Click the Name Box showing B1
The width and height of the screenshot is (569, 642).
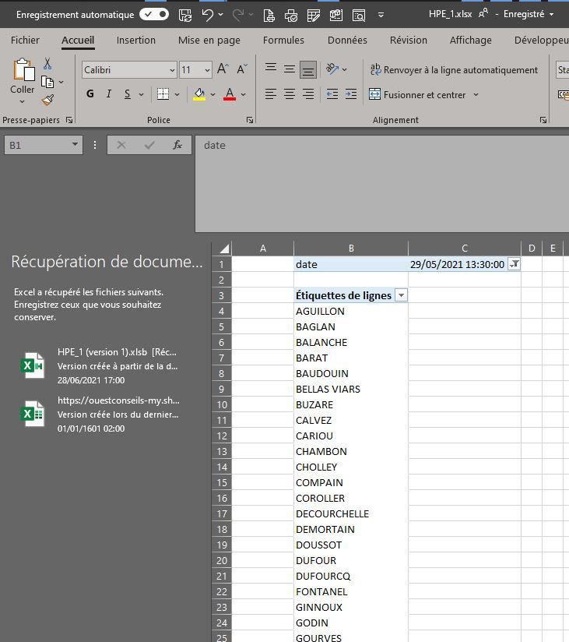tap(44, 145)
